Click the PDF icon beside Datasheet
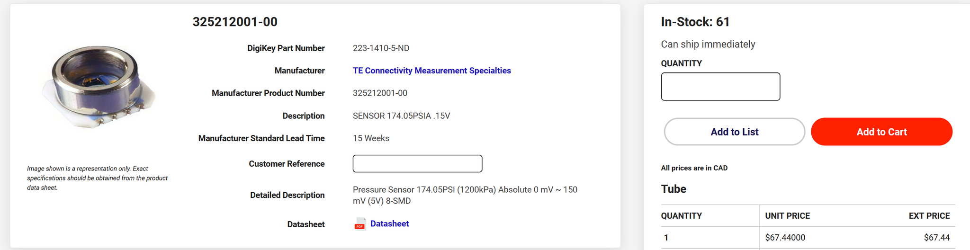 click(360, 224)
